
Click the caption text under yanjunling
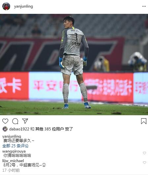click(x=19, y=141)
